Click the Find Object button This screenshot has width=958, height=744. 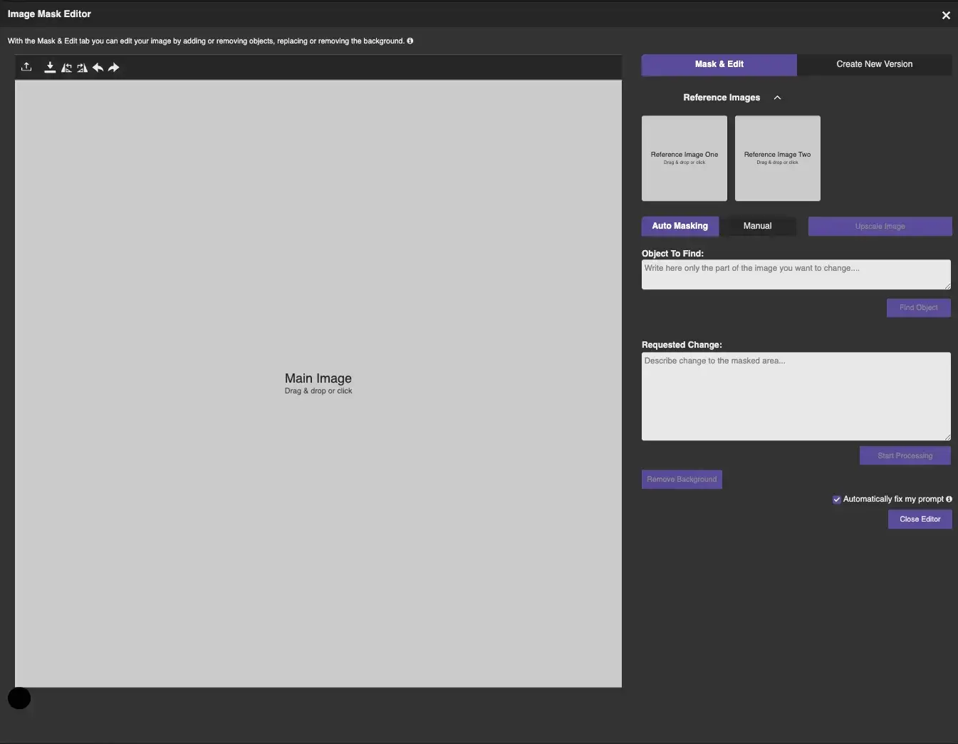click(x=918, y=308)
